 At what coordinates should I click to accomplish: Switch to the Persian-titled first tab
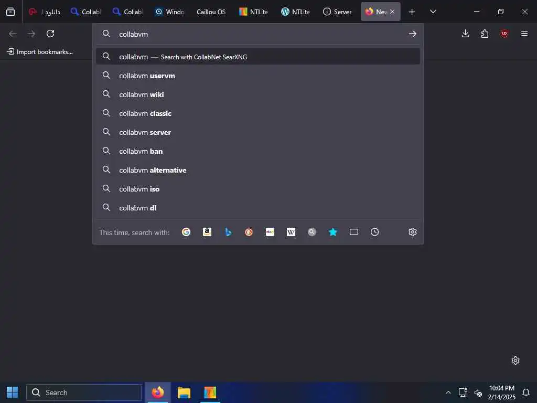(45, 12)
